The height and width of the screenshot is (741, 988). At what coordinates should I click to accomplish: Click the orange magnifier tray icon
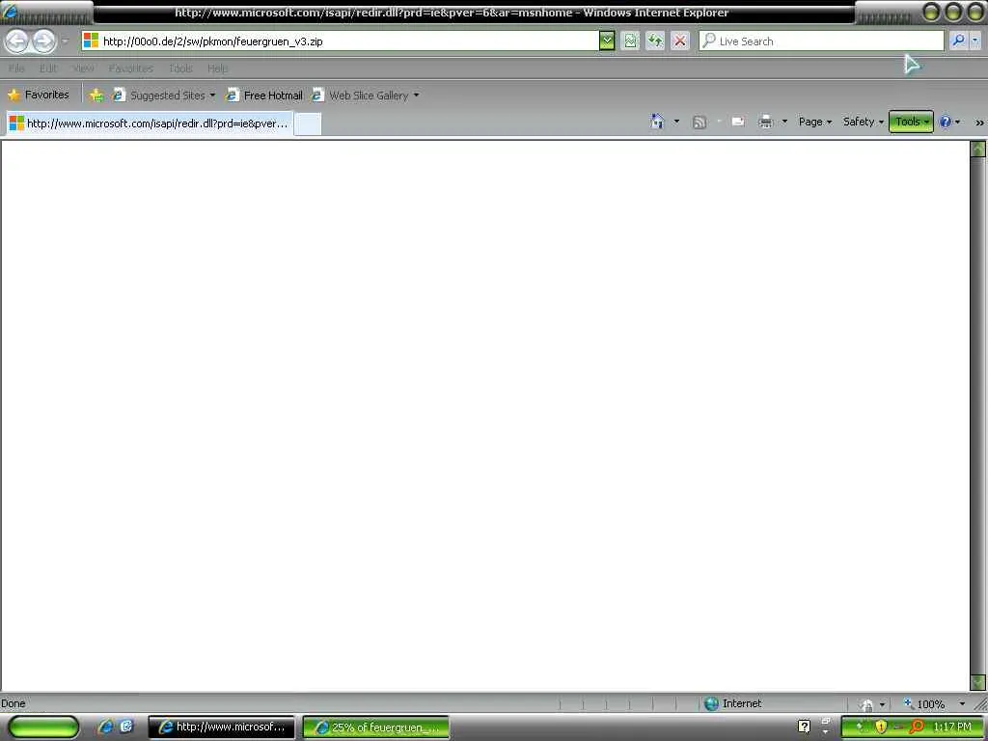pyautogui.click(x=916, y=727)
